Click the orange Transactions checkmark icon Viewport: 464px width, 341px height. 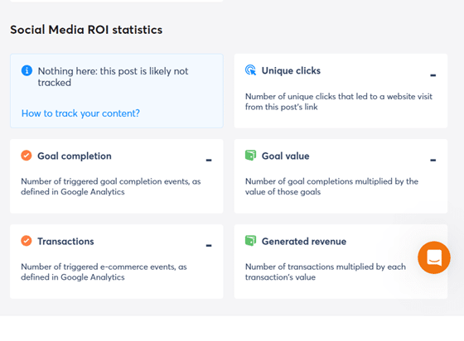tap(27, 241)
